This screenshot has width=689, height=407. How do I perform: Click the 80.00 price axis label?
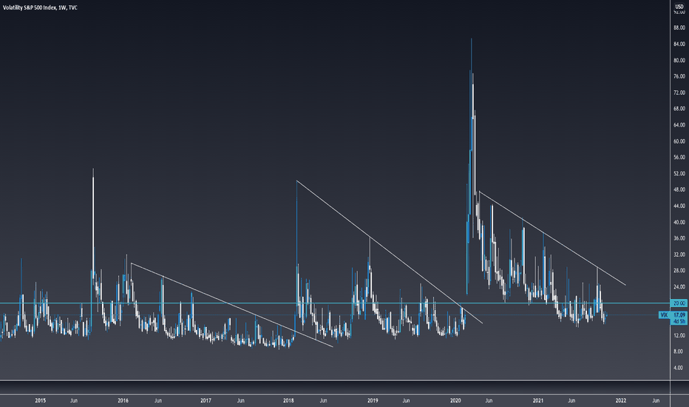[x=679, y=60]
